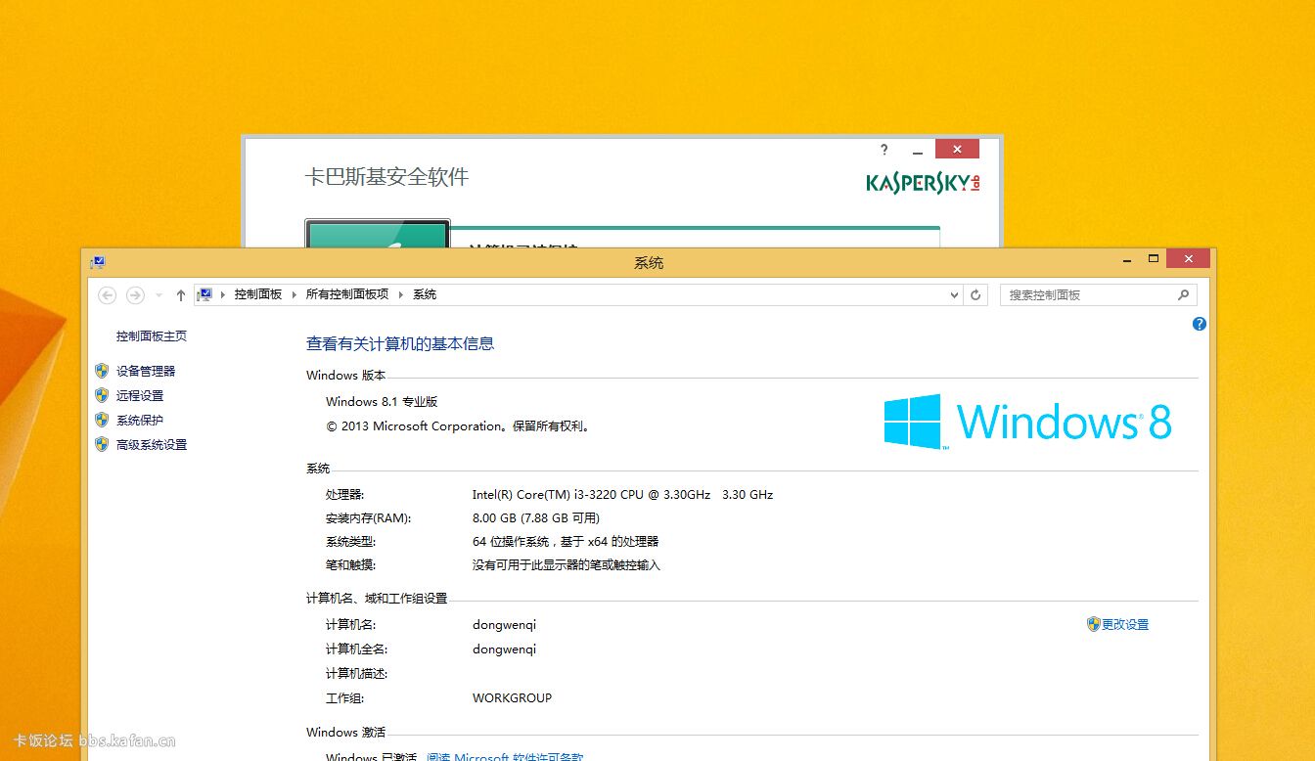Screen dimensions: 1315x761
Task: Open recent locations dropdown arrow
Action: click(x=159, y=295)
